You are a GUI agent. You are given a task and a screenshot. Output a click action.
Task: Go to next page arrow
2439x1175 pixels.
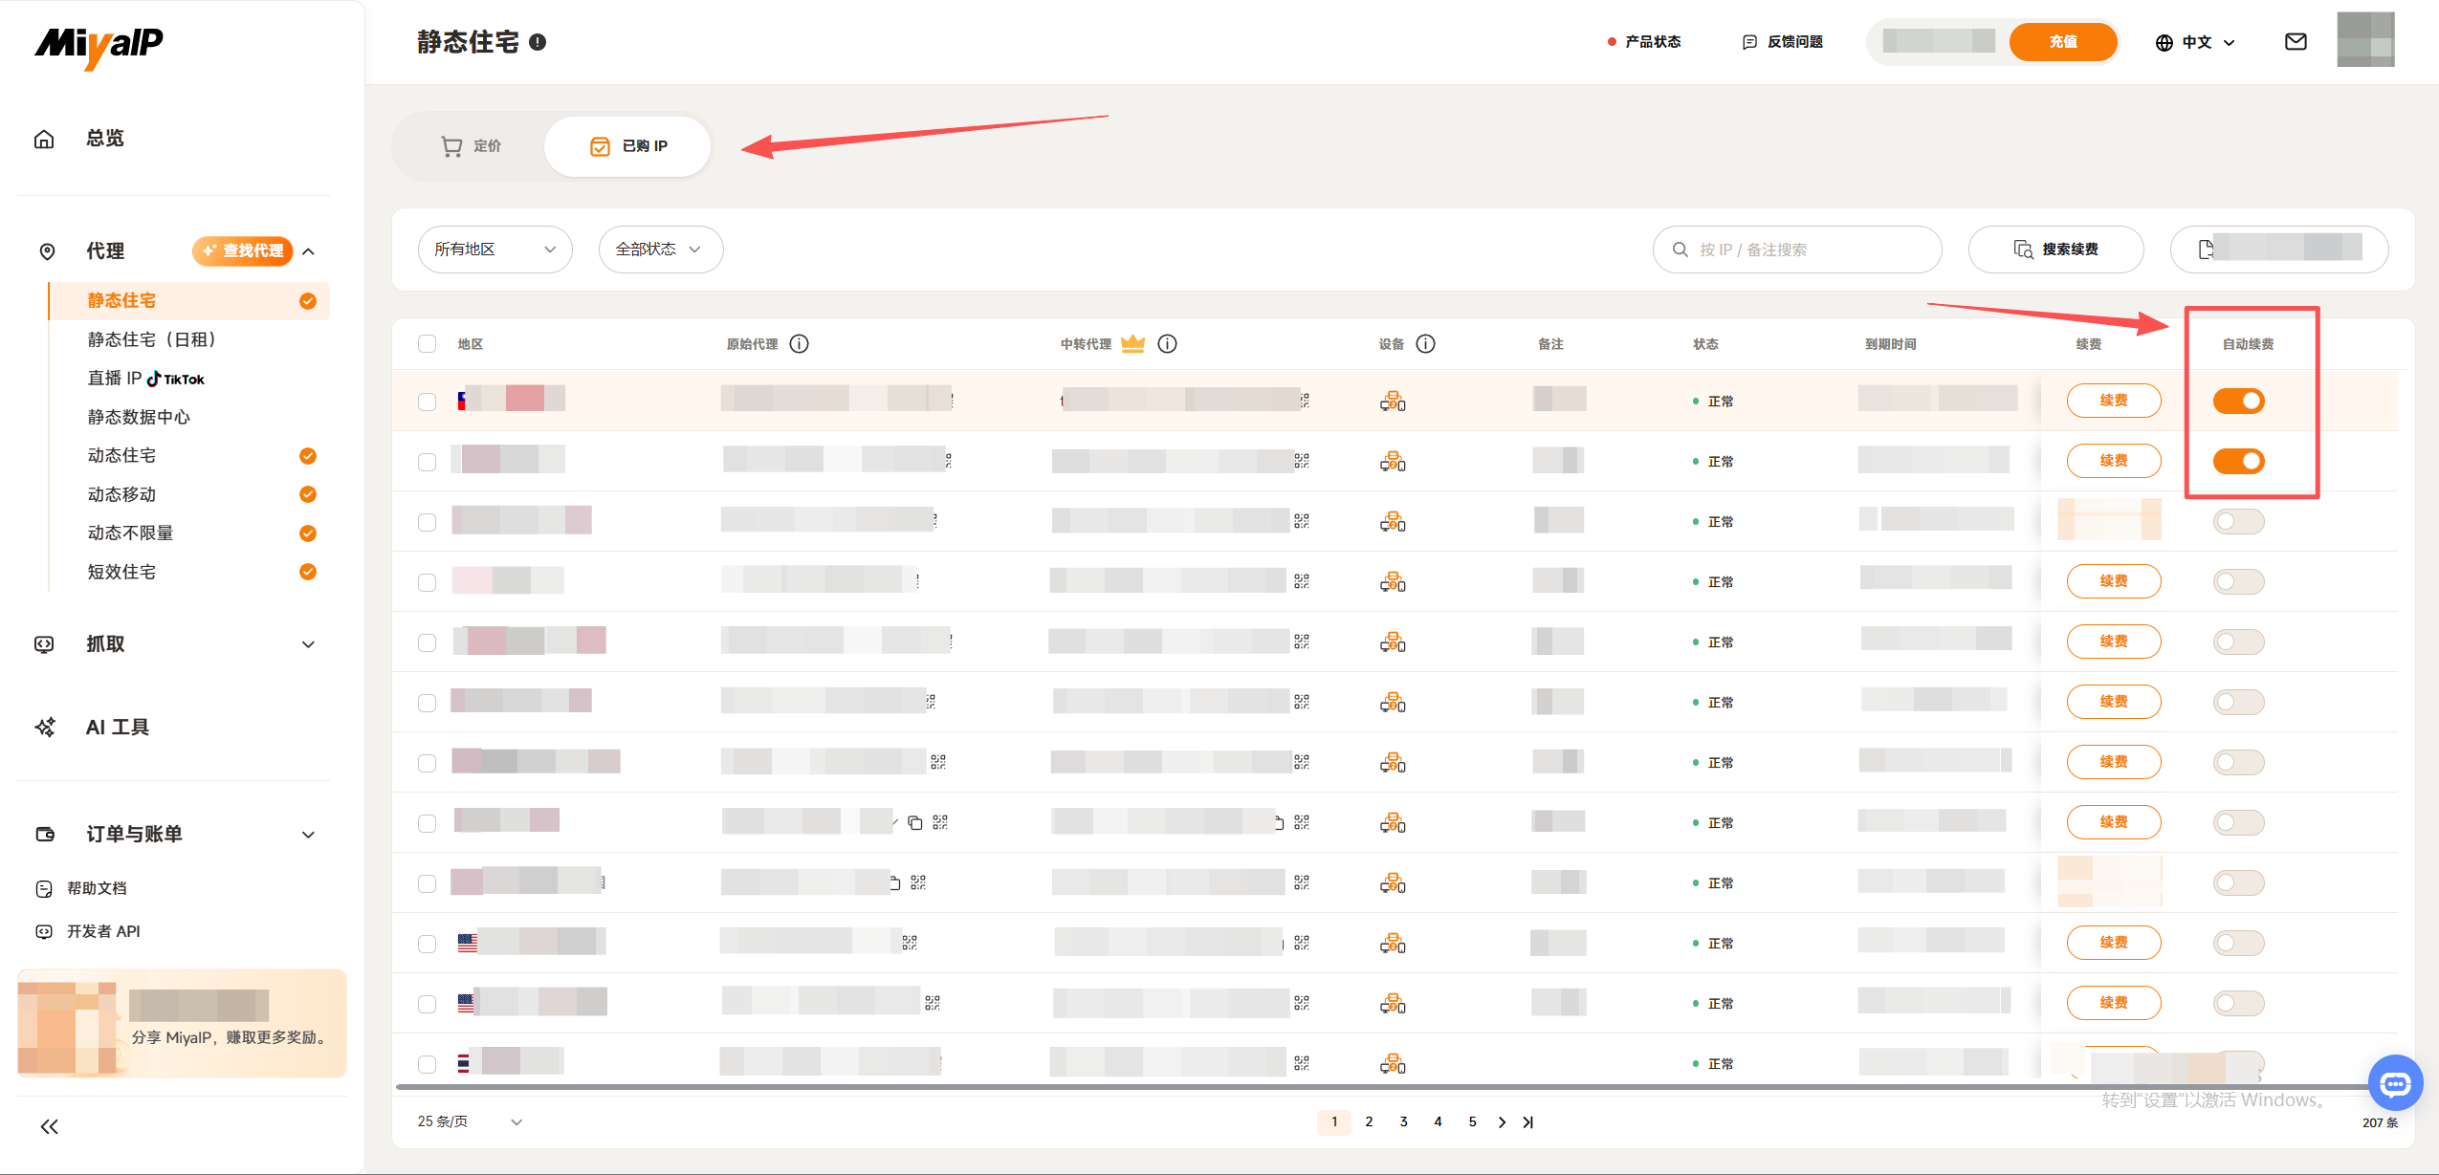(1502, 1122)
